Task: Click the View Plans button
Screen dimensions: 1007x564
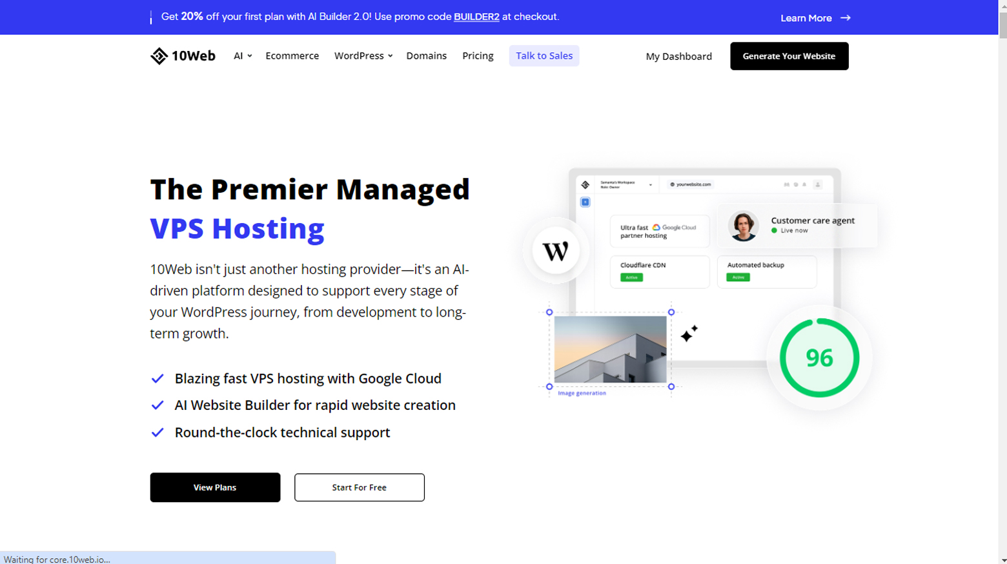Action: click(x=215, y=487)
